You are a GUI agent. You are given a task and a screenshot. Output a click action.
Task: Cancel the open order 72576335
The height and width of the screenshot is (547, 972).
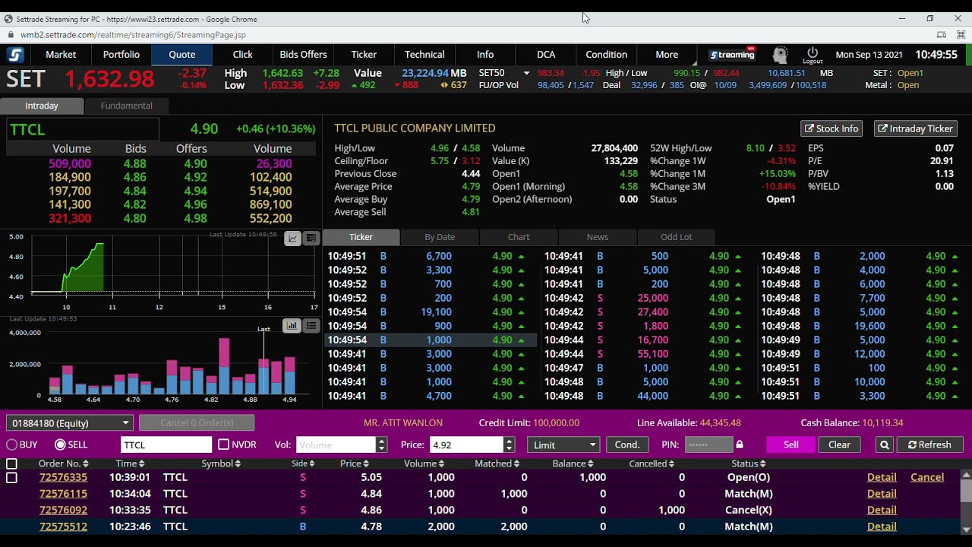[x=927, y=477]
